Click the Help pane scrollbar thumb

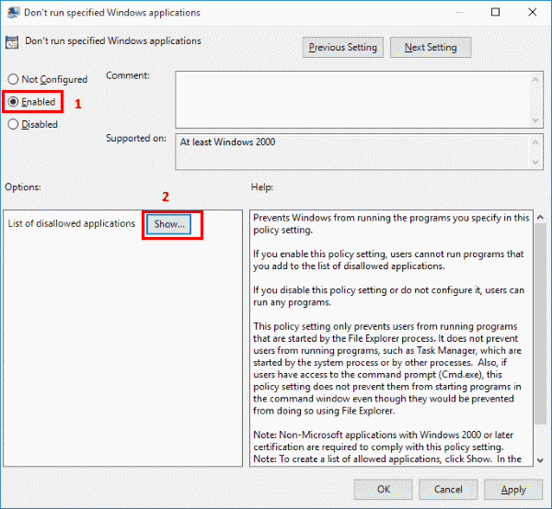pos(540,323)
